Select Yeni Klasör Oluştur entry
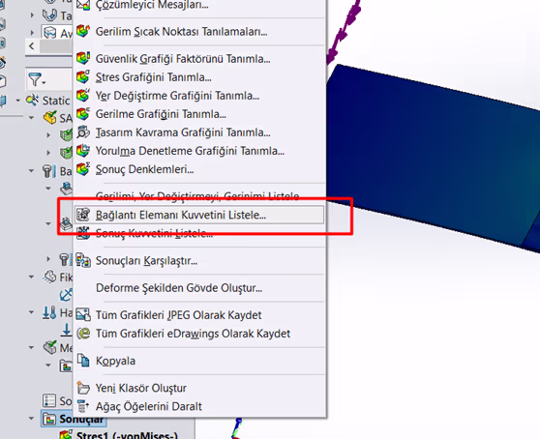Screen dimensions: 540x439 tap(199, 388)
